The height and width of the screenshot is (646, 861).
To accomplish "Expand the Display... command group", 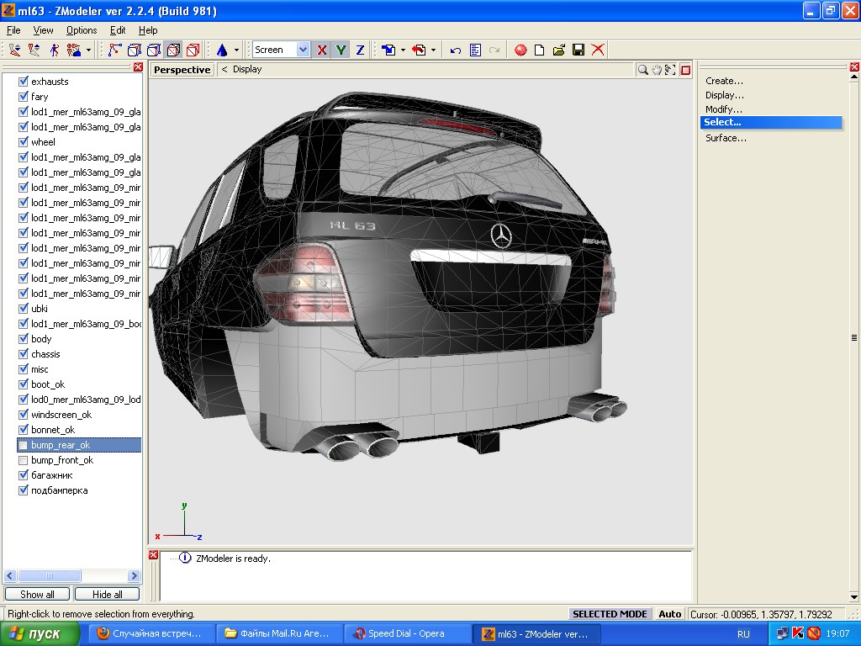I will (x=725, y=95).
